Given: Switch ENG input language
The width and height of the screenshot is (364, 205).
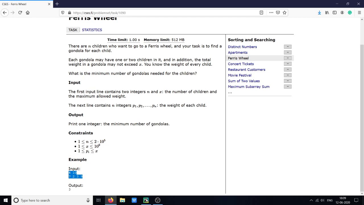Looking at the screenshot, I should click(330, 200).
